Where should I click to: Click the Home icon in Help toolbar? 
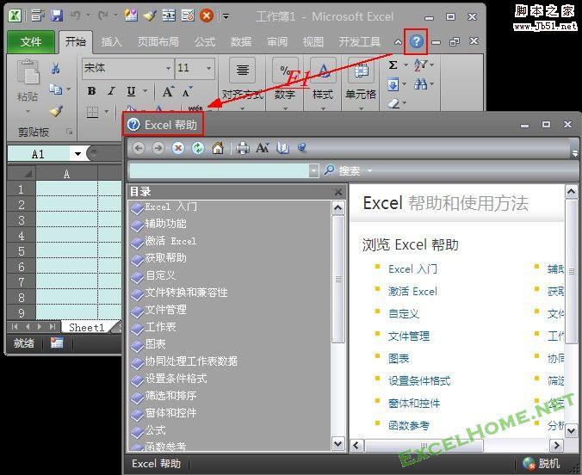click(218, 148)
